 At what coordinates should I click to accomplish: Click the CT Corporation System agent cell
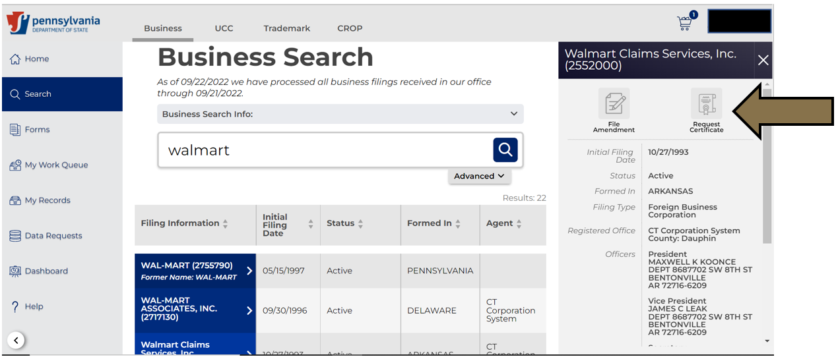pos(513,310)
